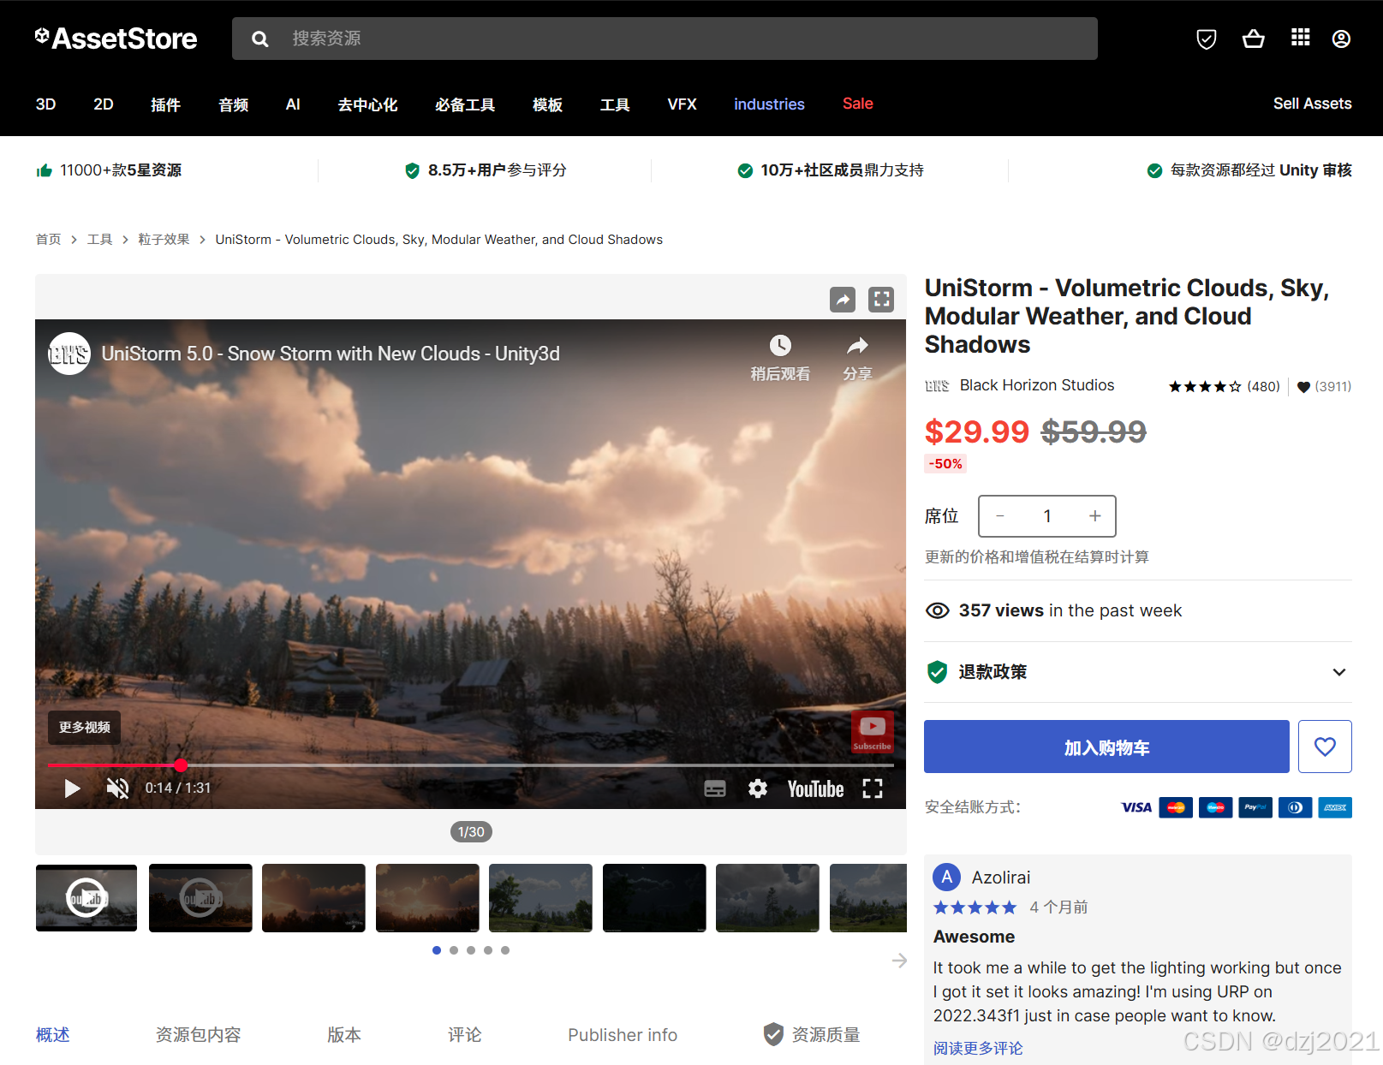Click the search input 搜索资源
Image resolution: width=1383 pixels, height=1065 pixels.
(665, 39)
